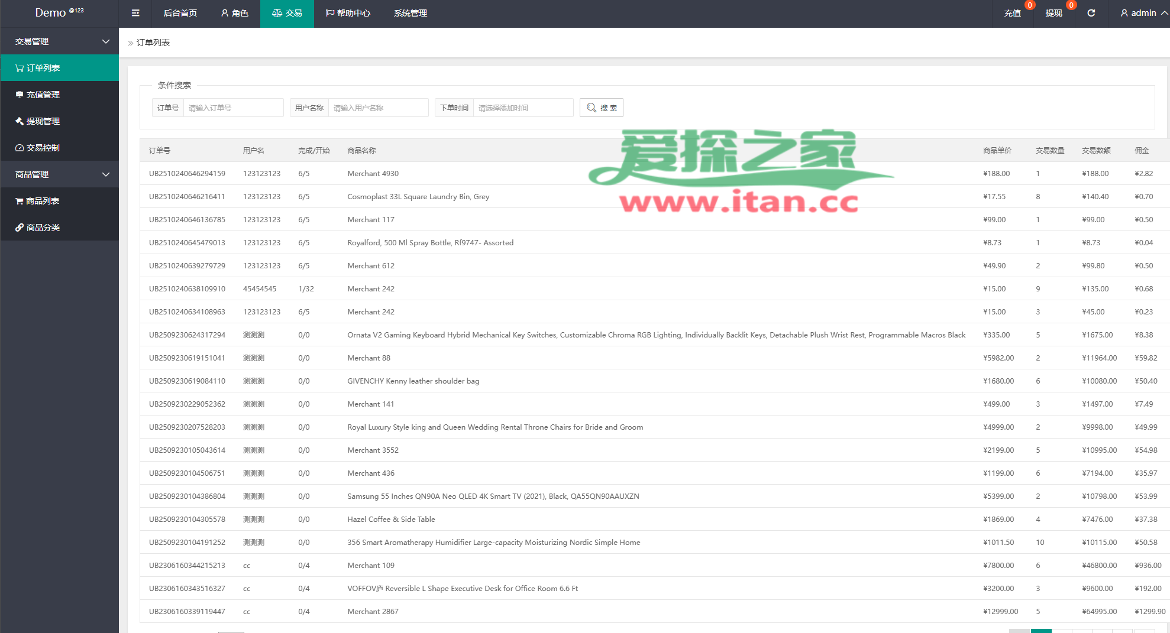Open the 系统管理 top menu
The image size is (1170, 633).
(410, 13)
